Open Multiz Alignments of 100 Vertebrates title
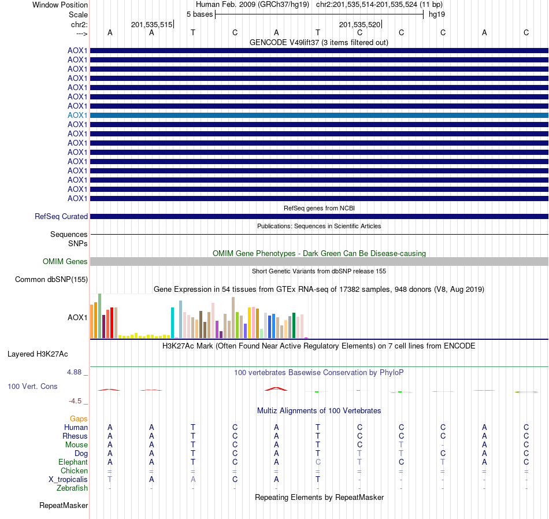The image size is (549, 519). coord(319,411)
